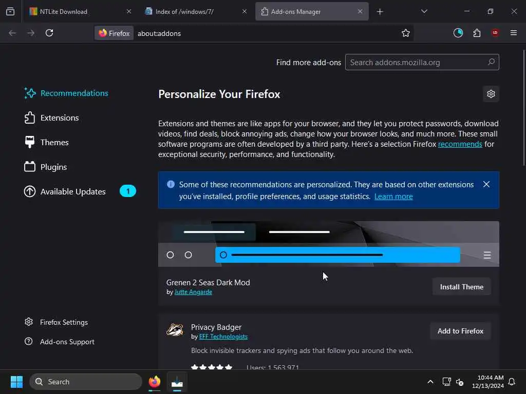
Task: Expand the list all tabs dropdown
Action: 424,11
